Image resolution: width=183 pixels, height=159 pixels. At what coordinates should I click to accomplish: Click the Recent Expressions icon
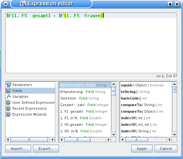point(9,108)
